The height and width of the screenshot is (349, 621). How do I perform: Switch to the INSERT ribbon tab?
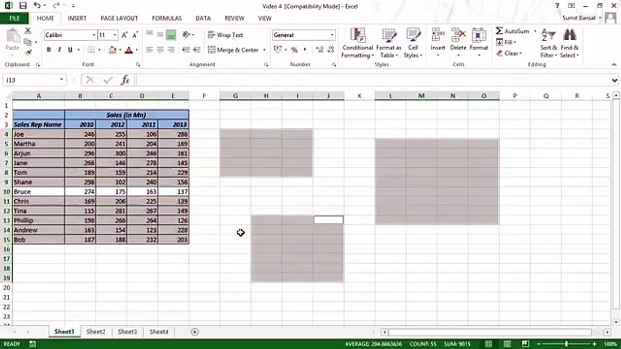pos(77,18)
